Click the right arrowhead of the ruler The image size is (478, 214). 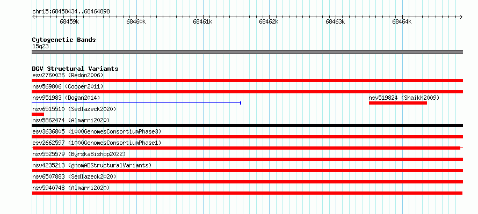461,17
